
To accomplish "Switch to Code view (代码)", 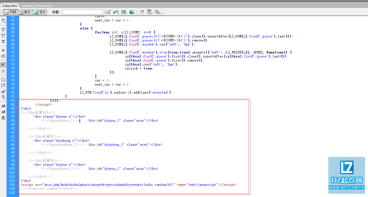I will tap(11, 12).
